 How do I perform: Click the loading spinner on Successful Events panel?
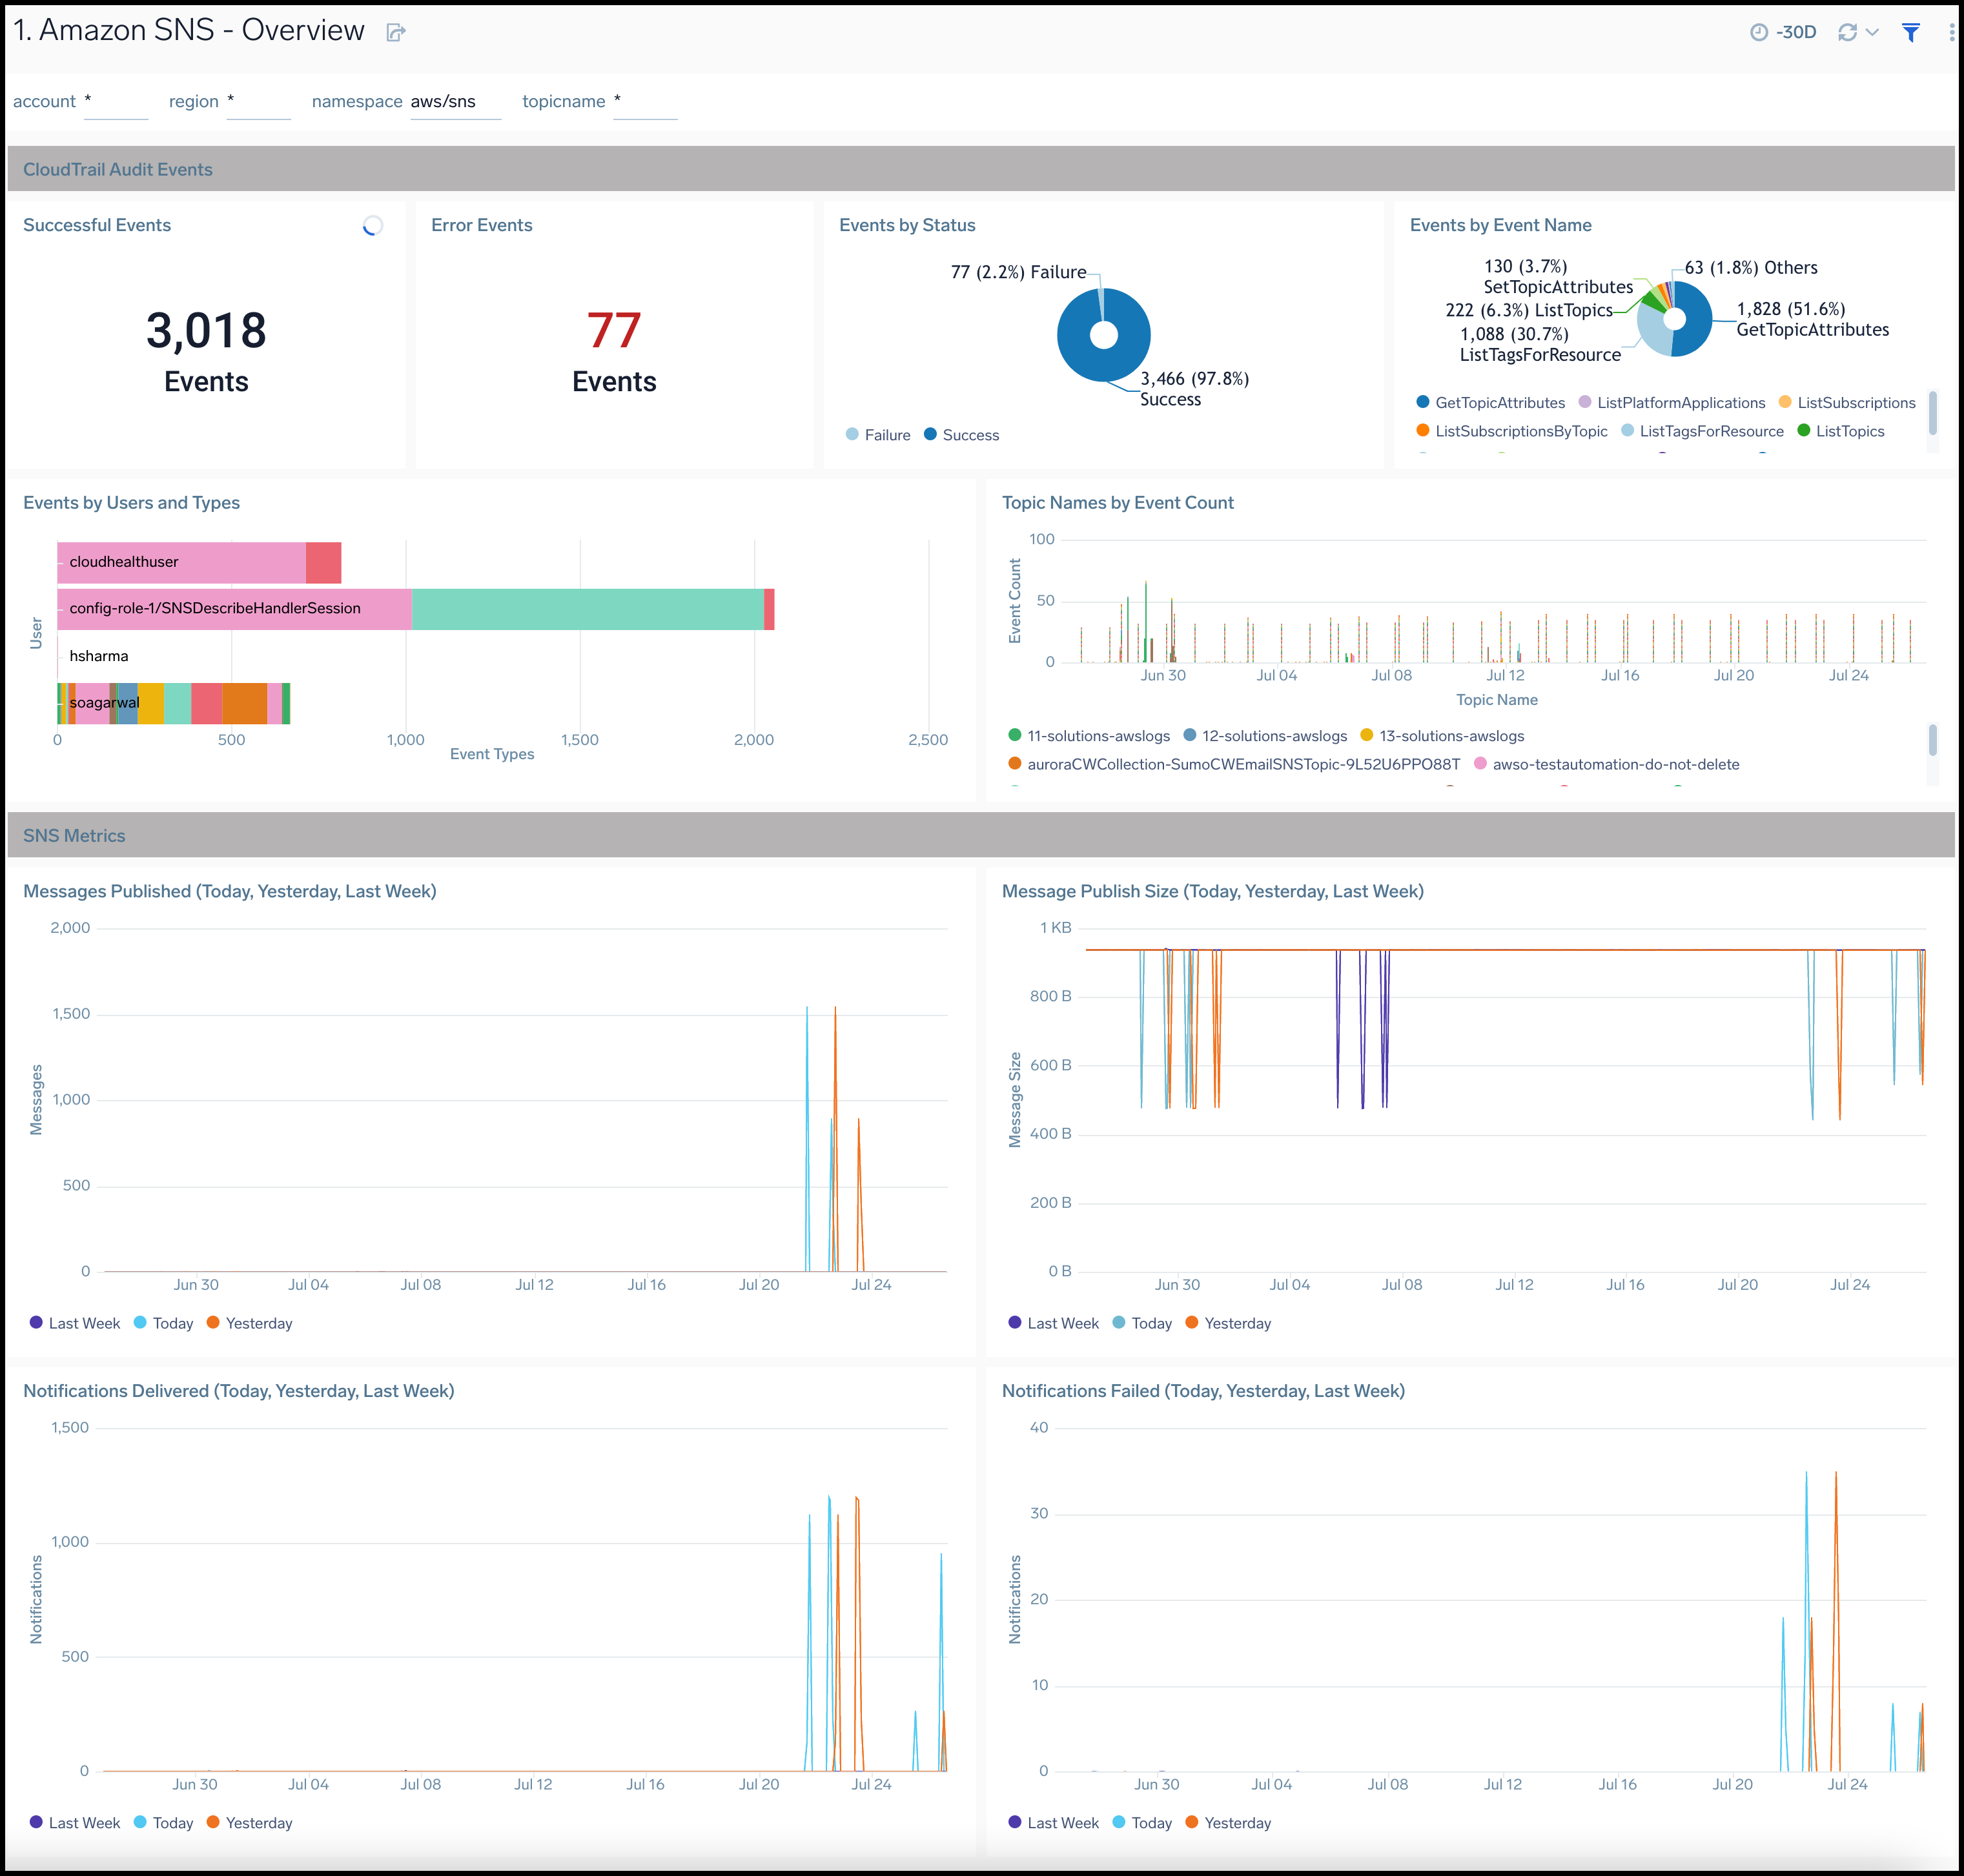pyautogui.click(x=372, y=226)
